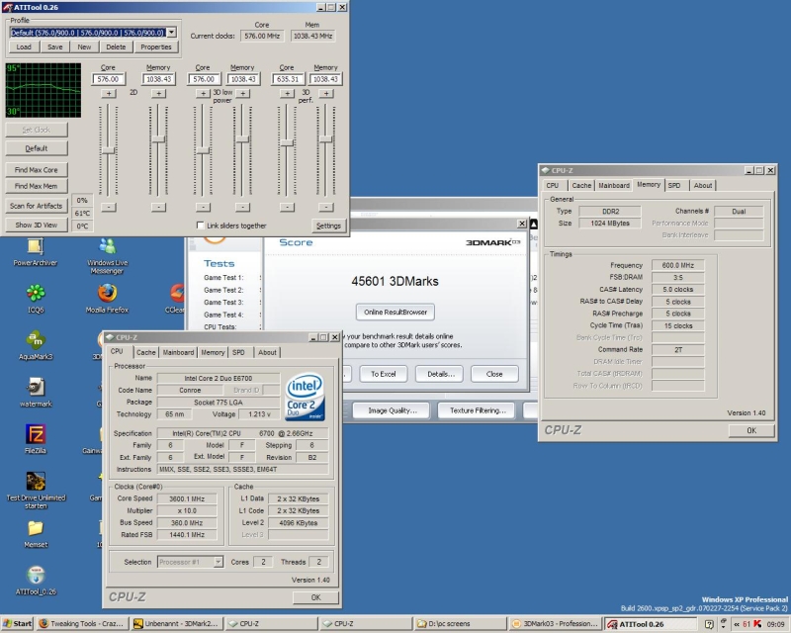The height and width of the screenshot is (633, 791).
Task: Open the ICQ6 desktop icon
Action: [36, 297]
